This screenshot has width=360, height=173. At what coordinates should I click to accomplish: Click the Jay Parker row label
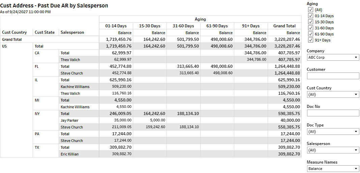pos(69,120)
